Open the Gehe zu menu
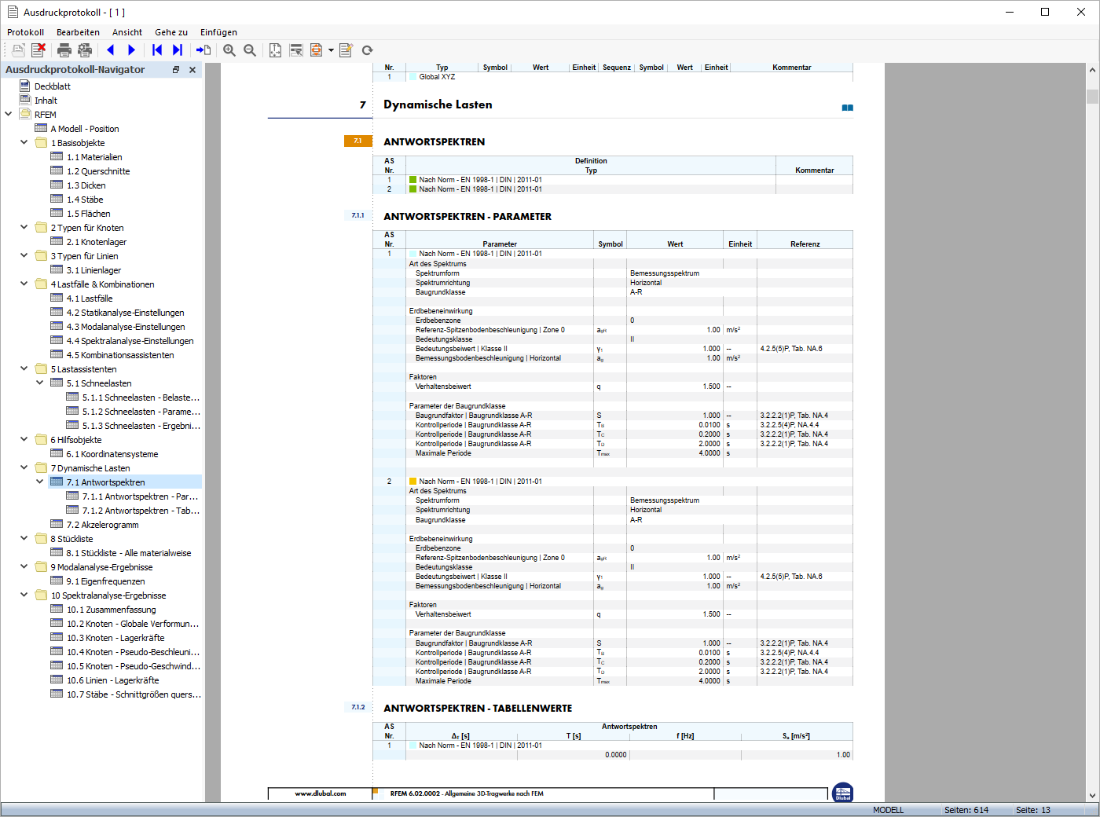The image size is (1100, 817). tap(170, 32)
